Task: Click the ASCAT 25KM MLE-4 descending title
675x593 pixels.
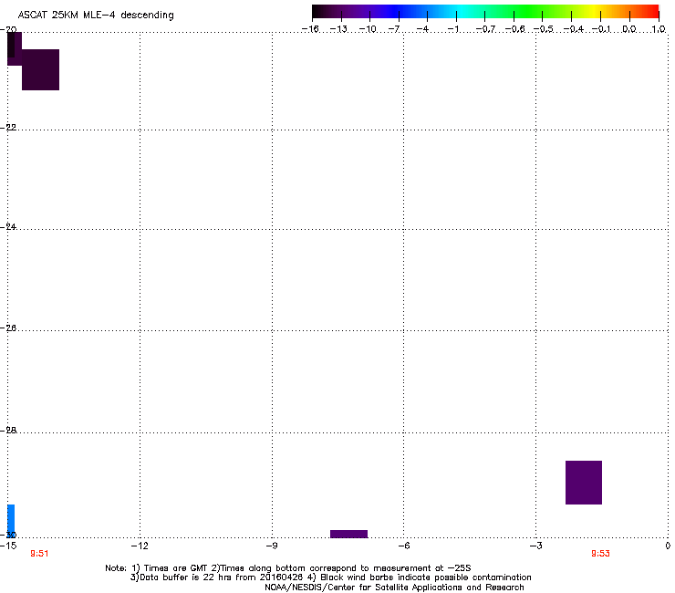Action: [96, 16]
